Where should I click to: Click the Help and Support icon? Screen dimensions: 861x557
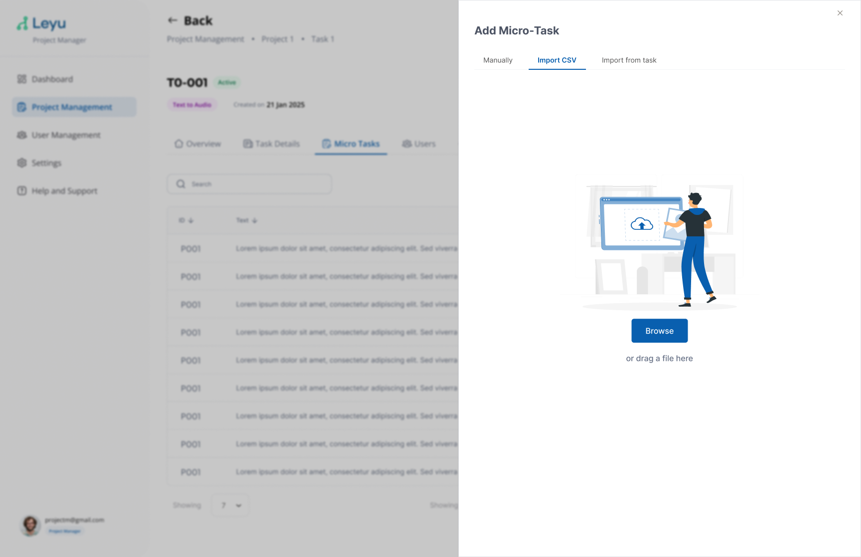tap(22, 191)
